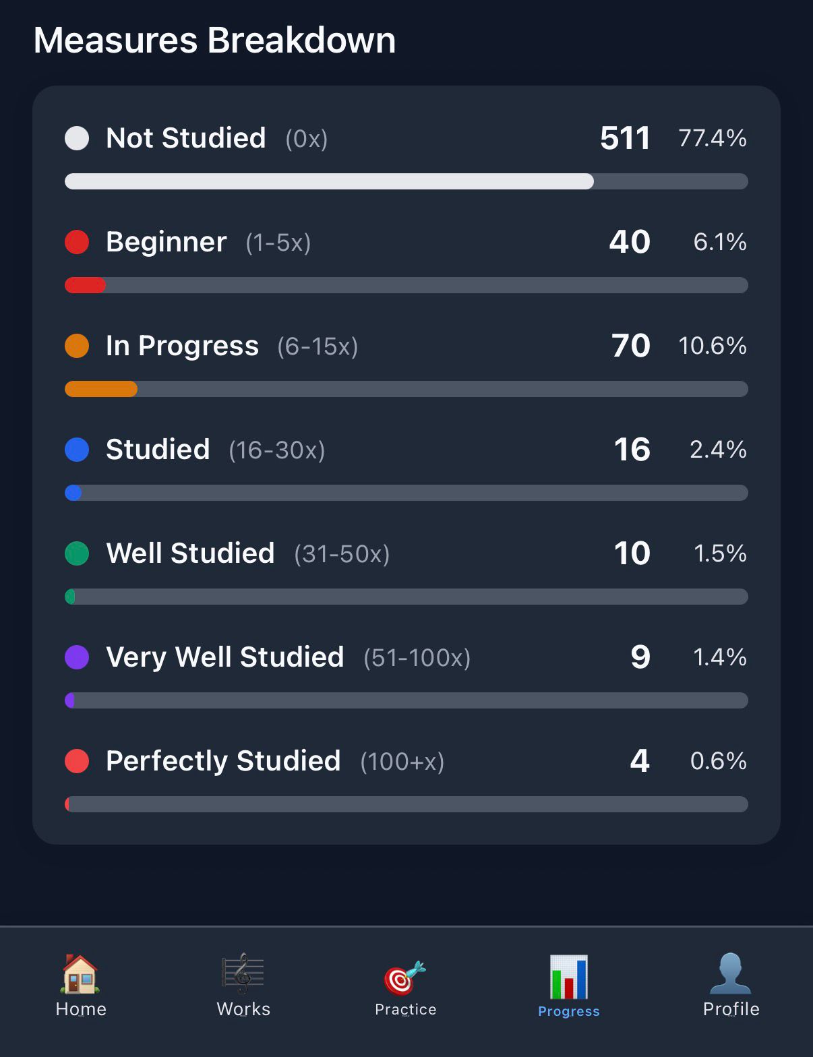Tap the Practice target icon
813x1057 pixels.
[405, 978]
